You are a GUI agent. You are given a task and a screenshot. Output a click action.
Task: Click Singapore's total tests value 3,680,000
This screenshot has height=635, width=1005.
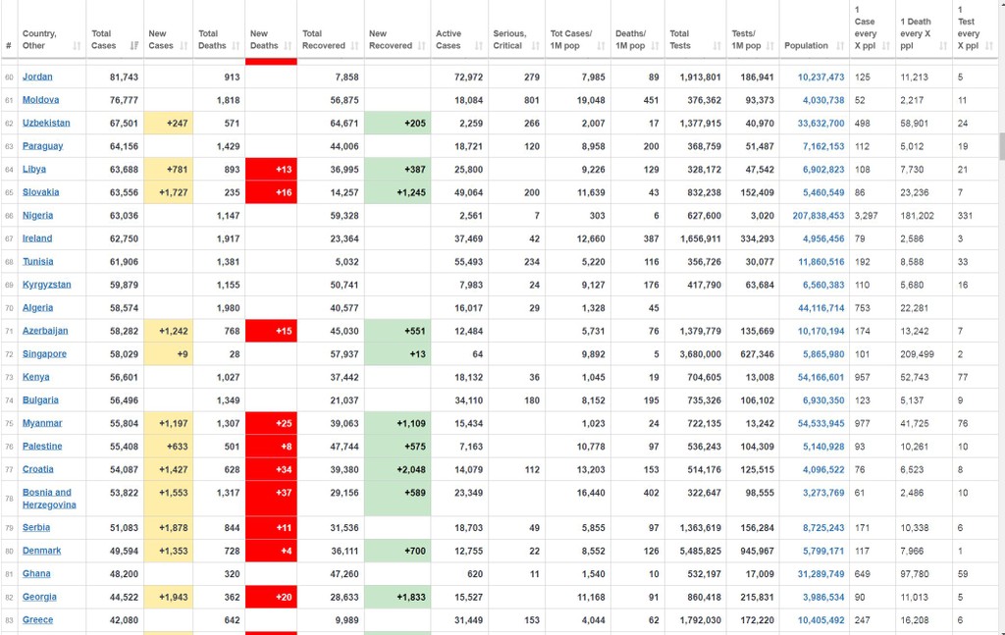(701, 353)
